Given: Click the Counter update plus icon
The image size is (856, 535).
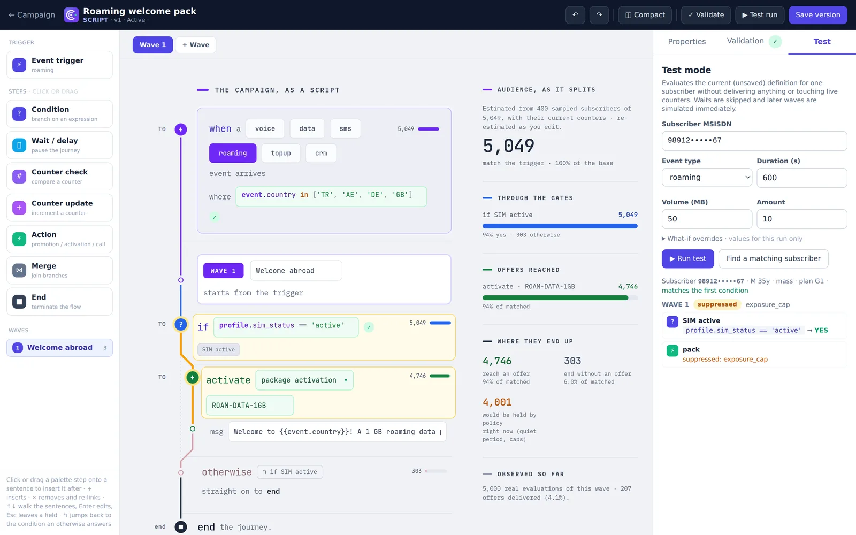Looking at the screenshot, I should [19, 208].
